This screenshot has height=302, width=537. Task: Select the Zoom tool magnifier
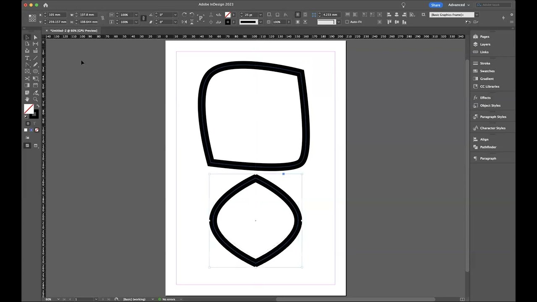pyautogui.click(x=35, y=99)
